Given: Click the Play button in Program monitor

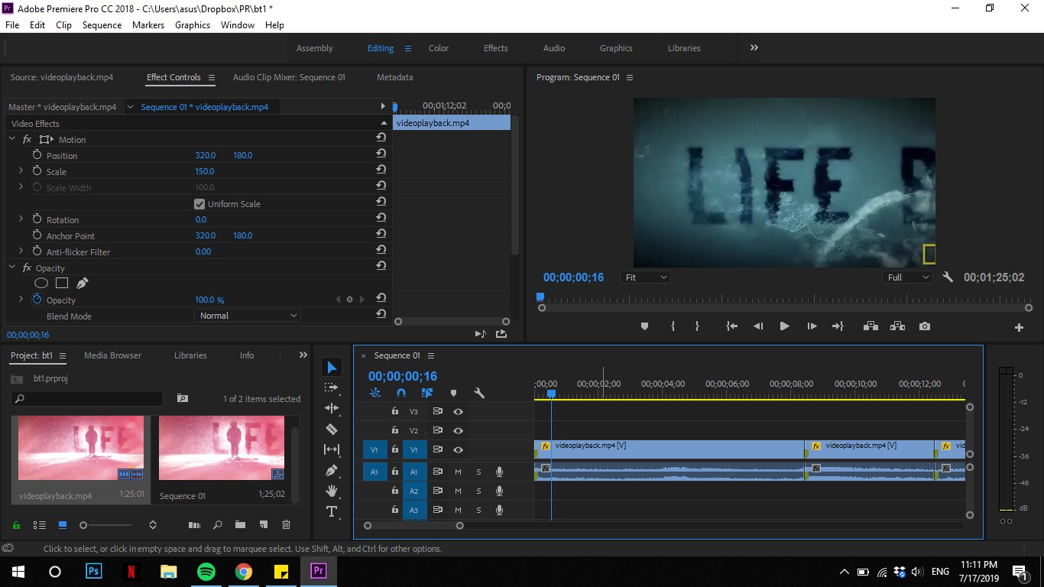Looking at the screenshot, I should click(x=784, y=326).
